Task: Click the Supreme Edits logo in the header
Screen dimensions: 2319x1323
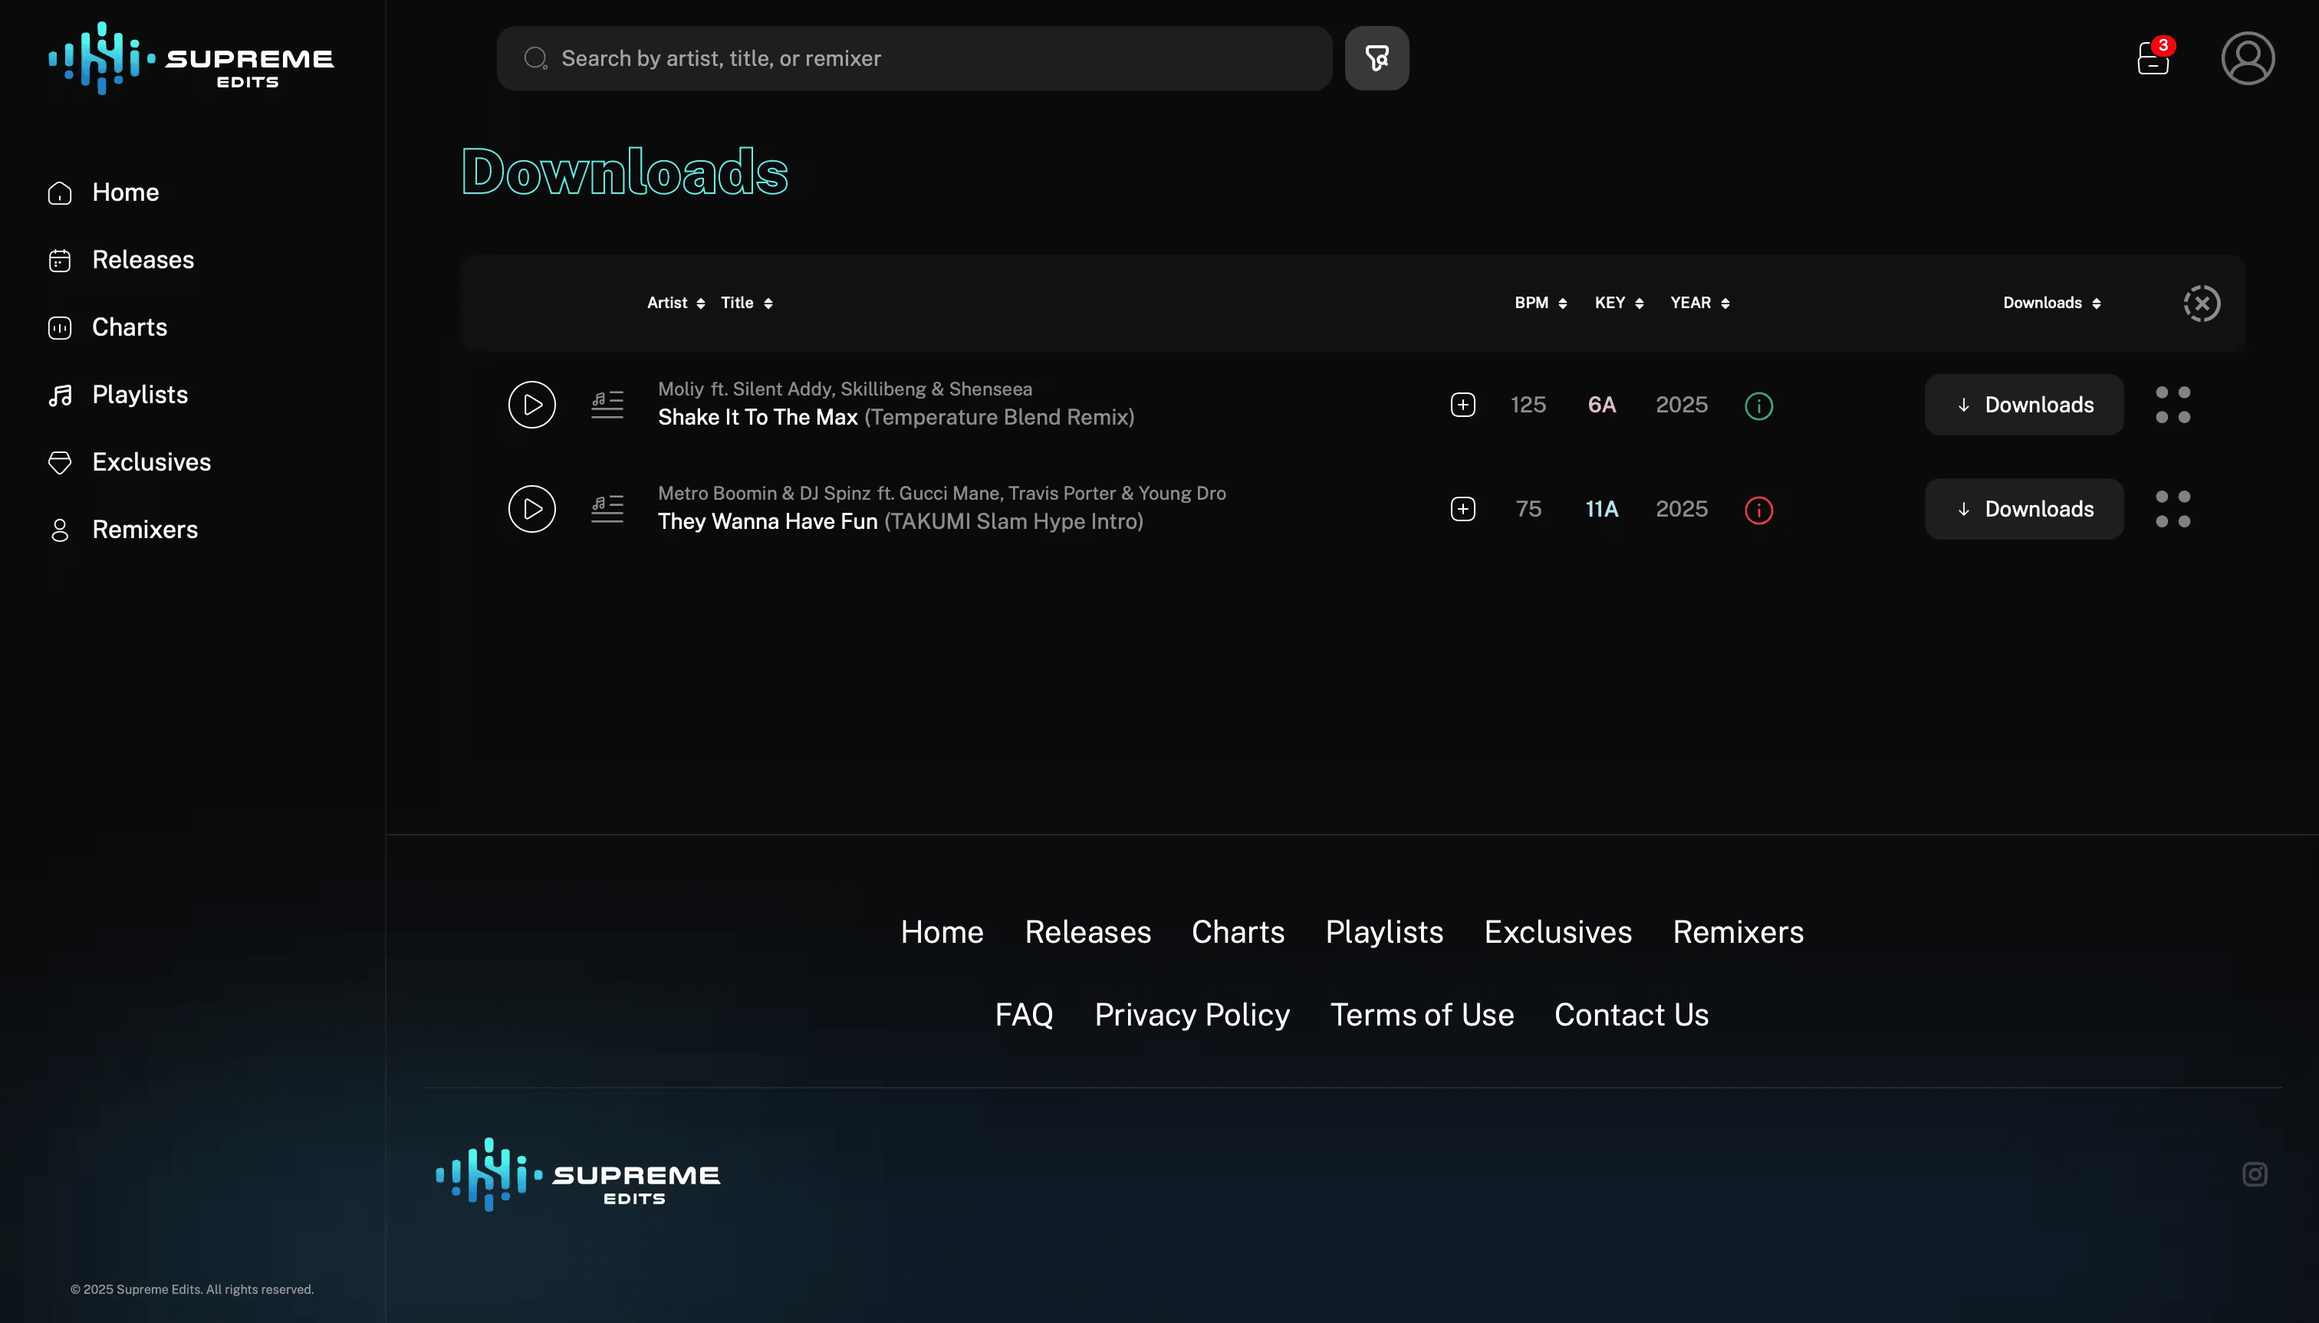Action: click(190, 57)
